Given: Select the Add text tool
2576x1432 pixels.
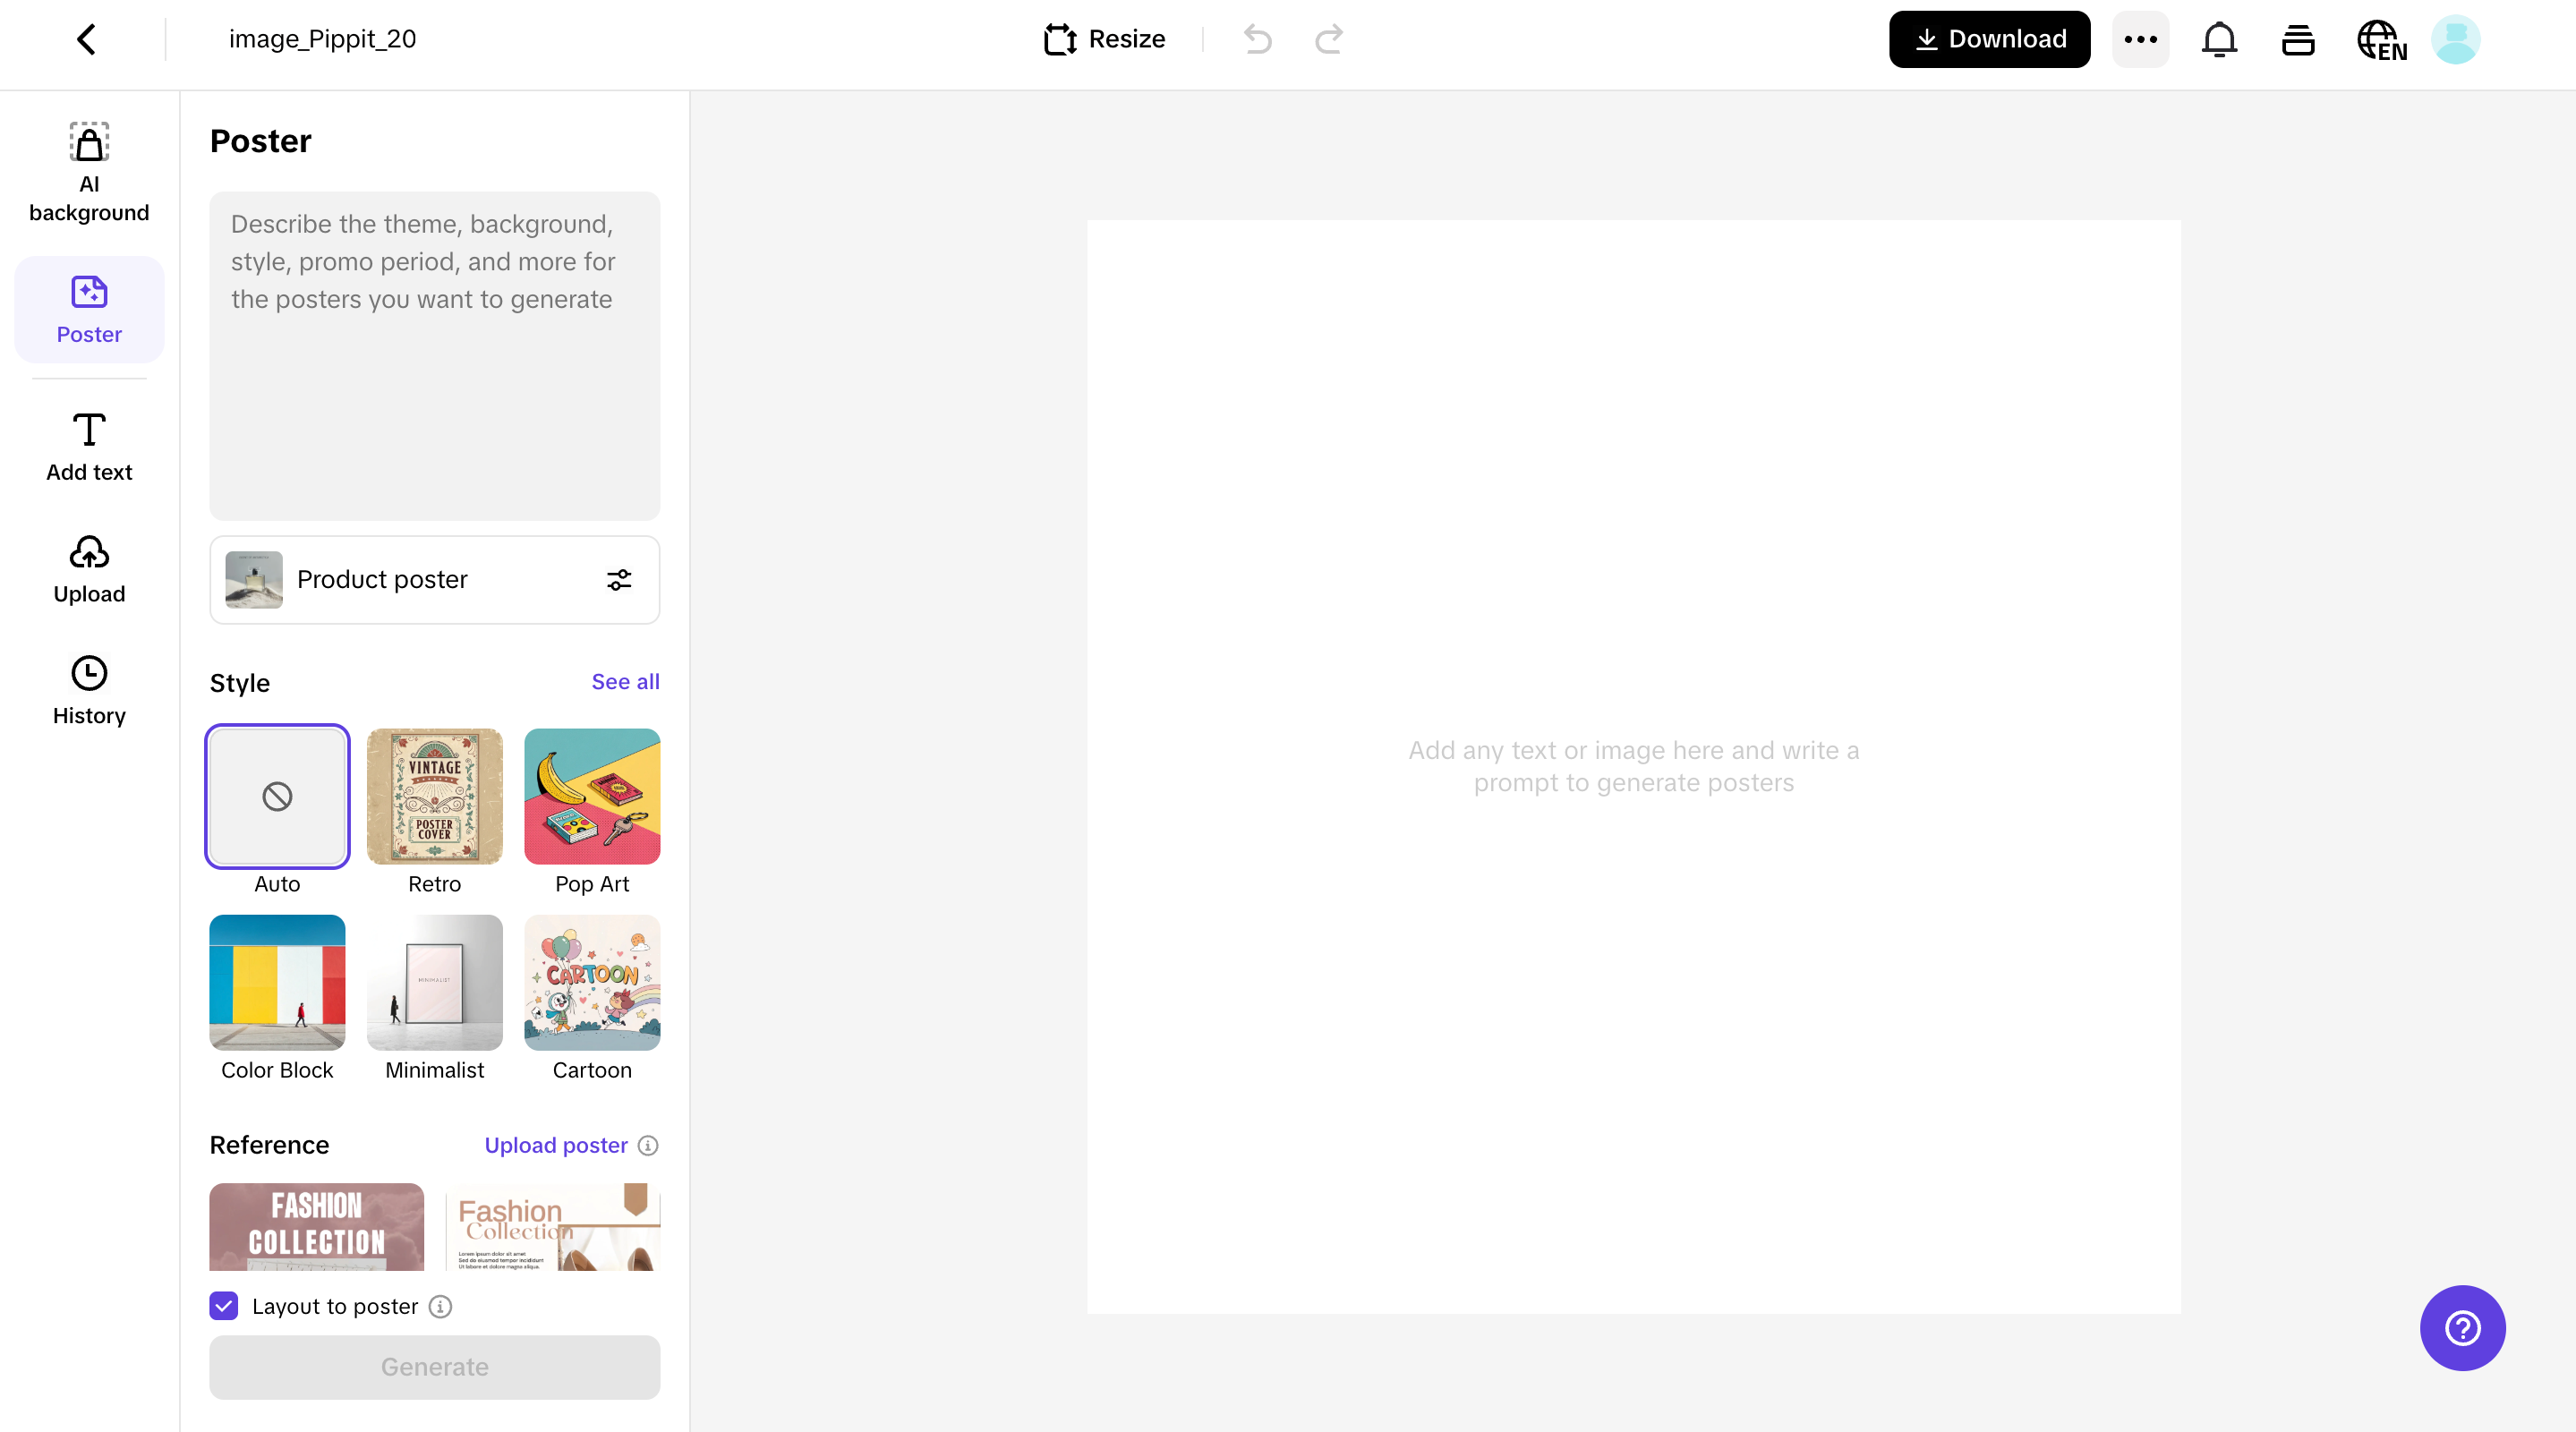Looking at the screenshot, I should 89,447.
